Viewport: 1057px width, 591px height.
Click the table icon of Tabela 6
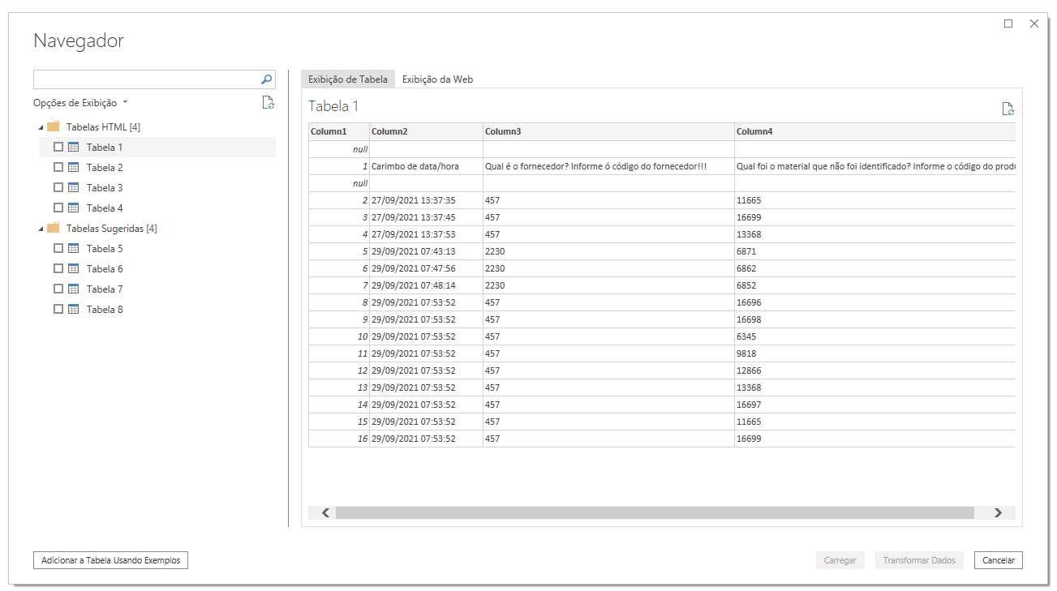[x=74, y=269]
